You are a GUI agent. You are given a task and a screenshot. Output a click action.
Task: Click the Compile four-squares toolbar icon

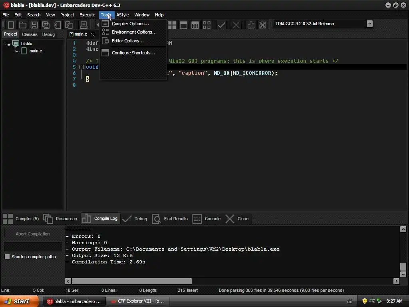172,25
